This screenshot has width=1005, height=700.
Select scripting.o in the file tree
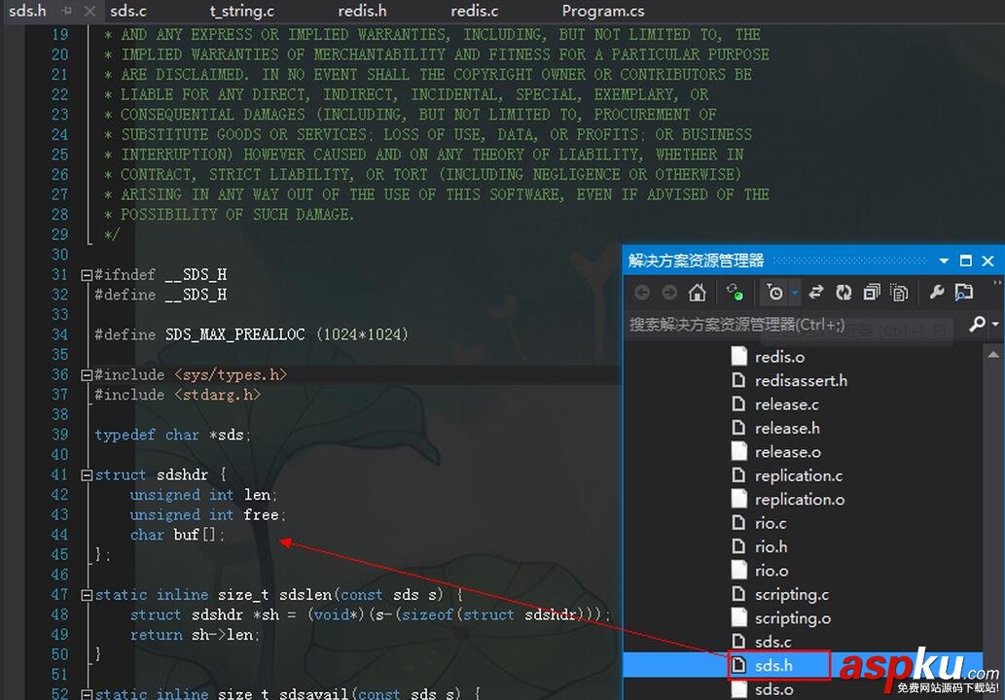click(793, 618)
